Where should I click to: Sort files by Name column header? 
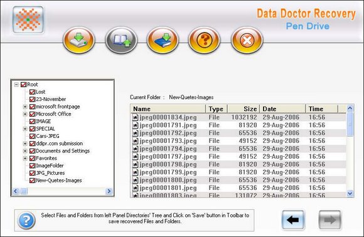(x=168, y=108)
